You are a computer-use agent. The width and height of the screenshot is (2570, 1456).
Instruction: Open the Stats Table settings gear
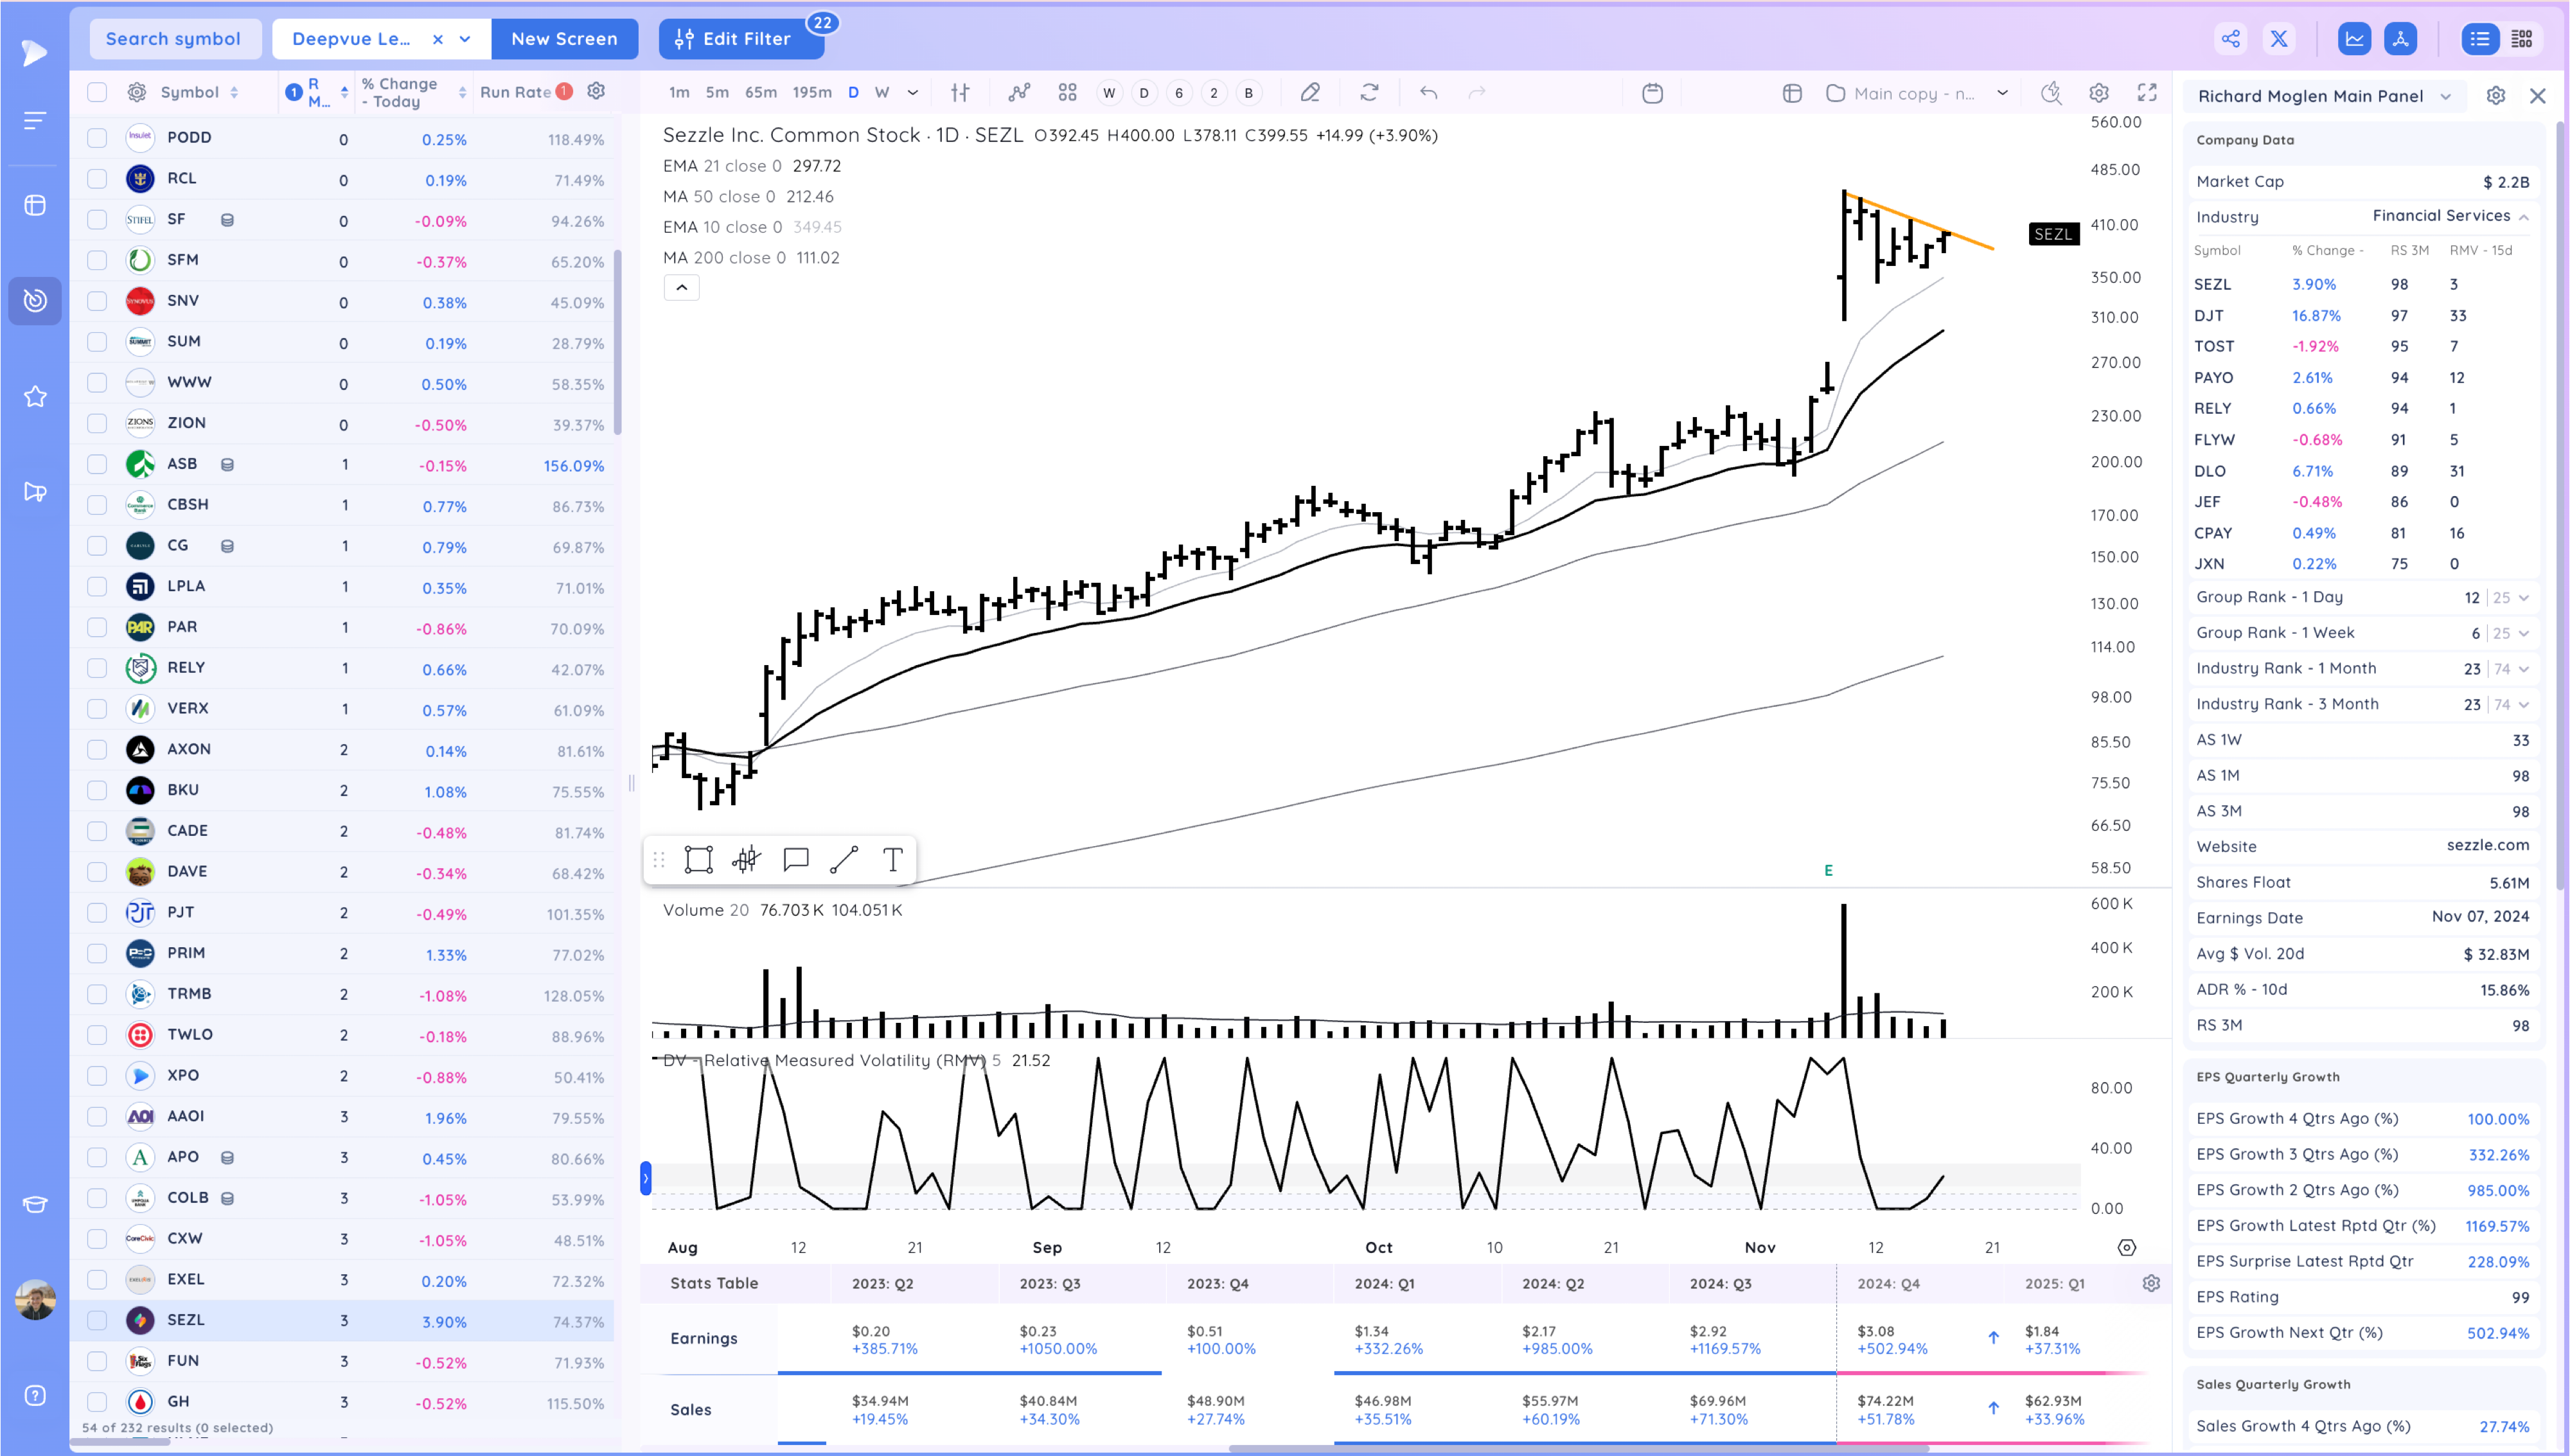2151,1283
